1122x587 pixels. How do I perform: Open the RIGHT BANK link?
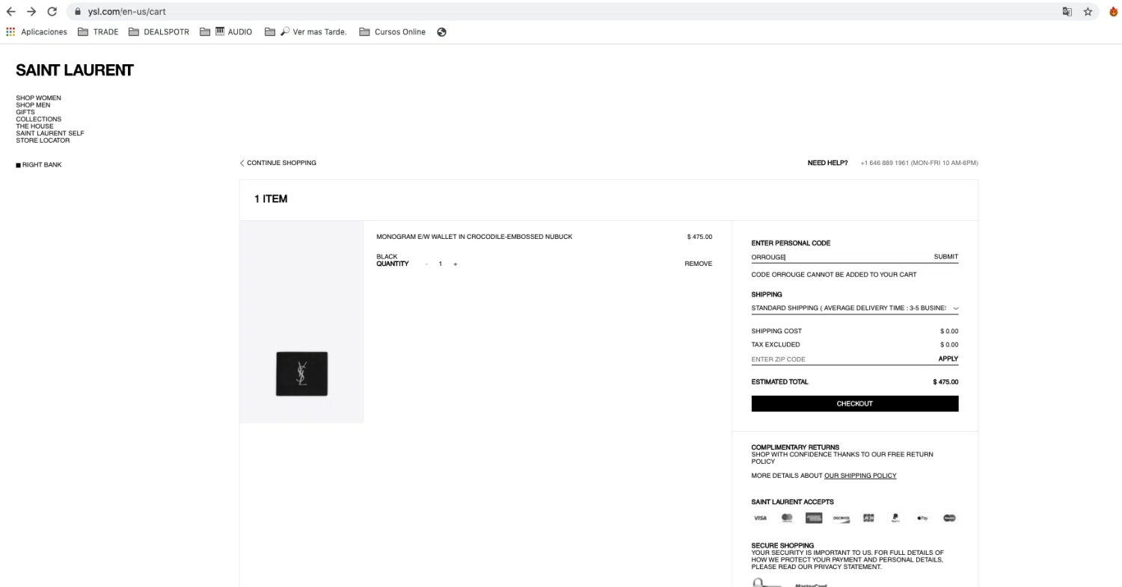click(x=39, y=164)
